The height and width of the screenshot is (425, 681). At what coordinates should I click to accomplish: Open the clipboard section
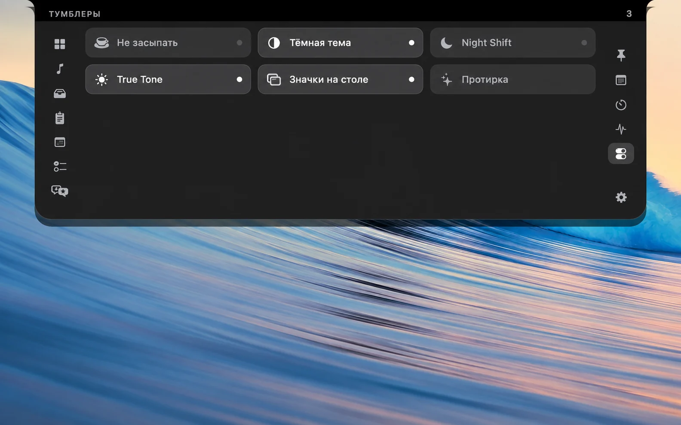[60, 118]
